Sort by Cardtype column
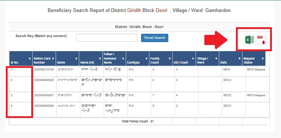The width and height of the screenshot is (281, 138). click(x=137, y=58)
